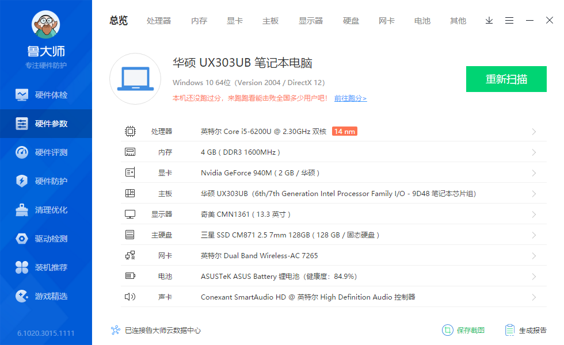Screen dimensions: 564x345
Task: Click the 已连接鲁大师云数据中心 status text
Action: coord(162,330)
